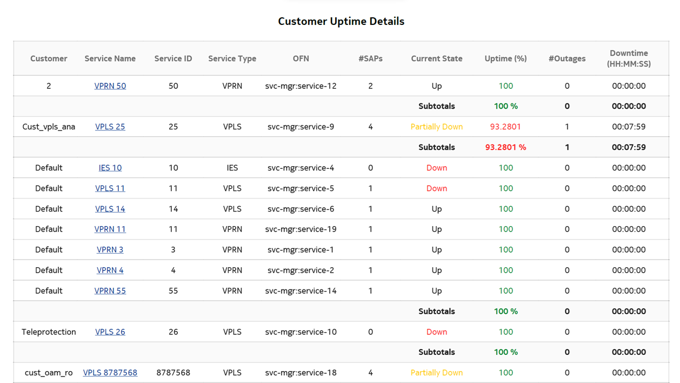Viewport: 680px width, 383px height.
Task: Select the svc-mgr:service-19 OFN cell
Action: pos(301,229)
